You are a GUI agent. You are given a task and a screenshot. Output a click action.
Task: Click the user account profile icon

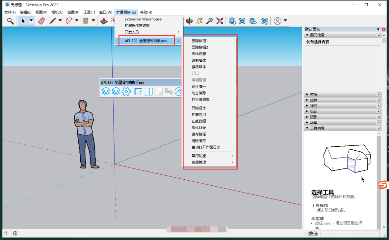tap(278, 21)
